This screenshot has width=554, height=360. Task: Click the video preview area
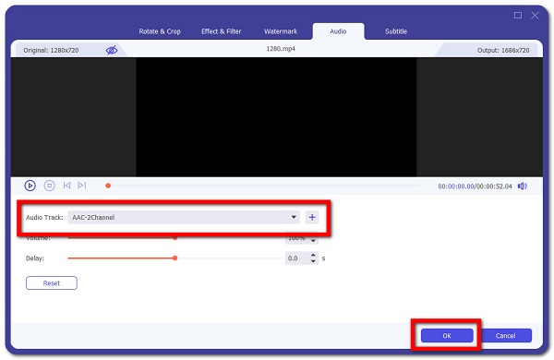pyautogui.click(x=276, y=117)
